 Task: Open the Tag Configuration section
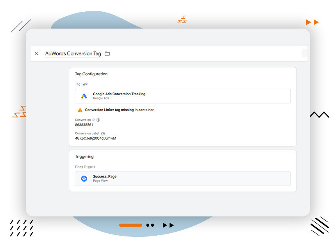tap(91, 74)
